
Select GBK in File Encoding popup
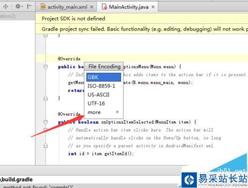click(104, 77)
